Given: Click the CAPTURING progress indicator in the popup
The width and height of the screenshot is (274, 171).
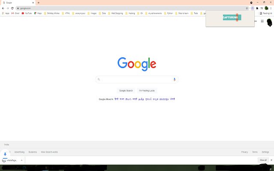Looking at the screenshot, I should (232, 18).
